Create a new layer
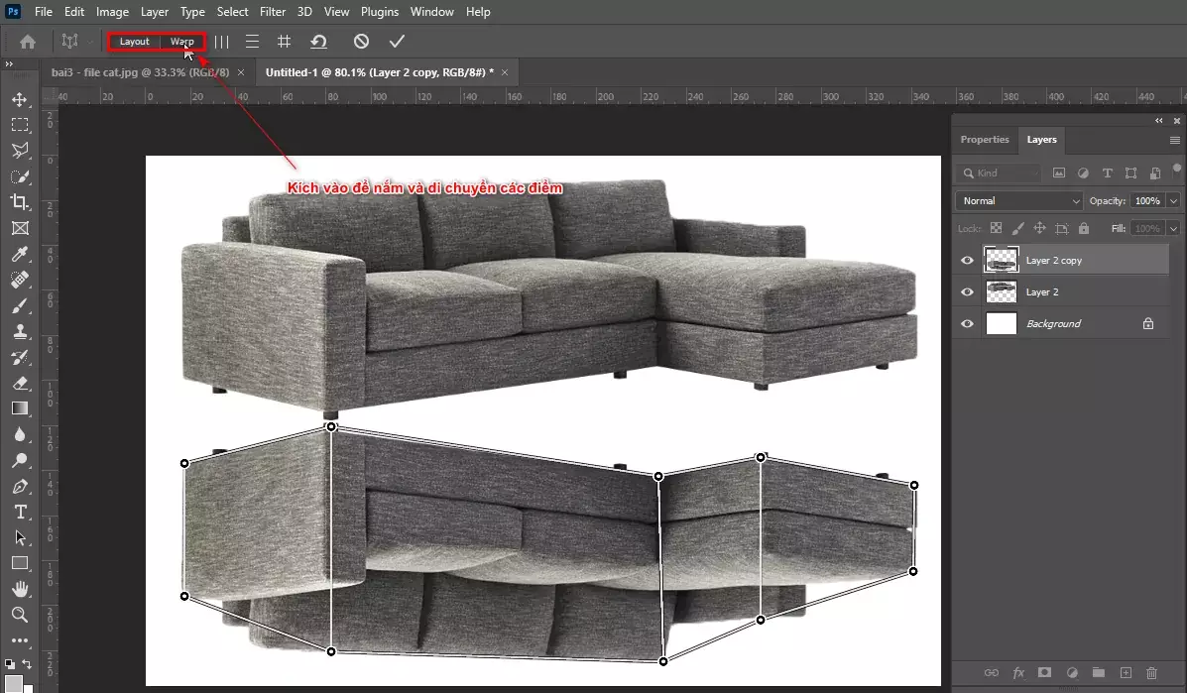The height and width of the screenshot is (693, 1187). (x=1126, y=673)
